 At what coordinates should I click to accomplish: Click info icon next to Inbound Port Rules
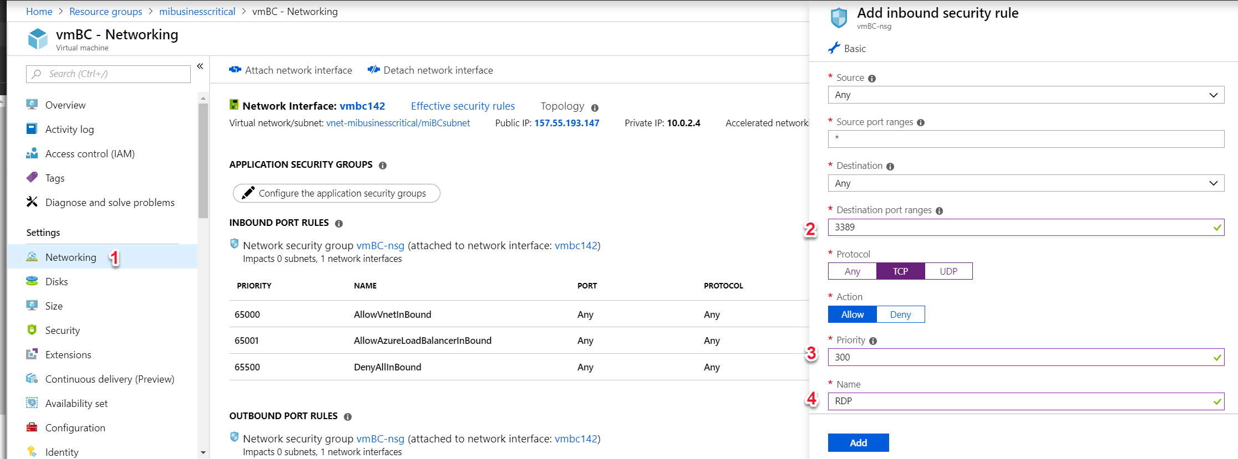pyautogui.click(x=339, y=224)
